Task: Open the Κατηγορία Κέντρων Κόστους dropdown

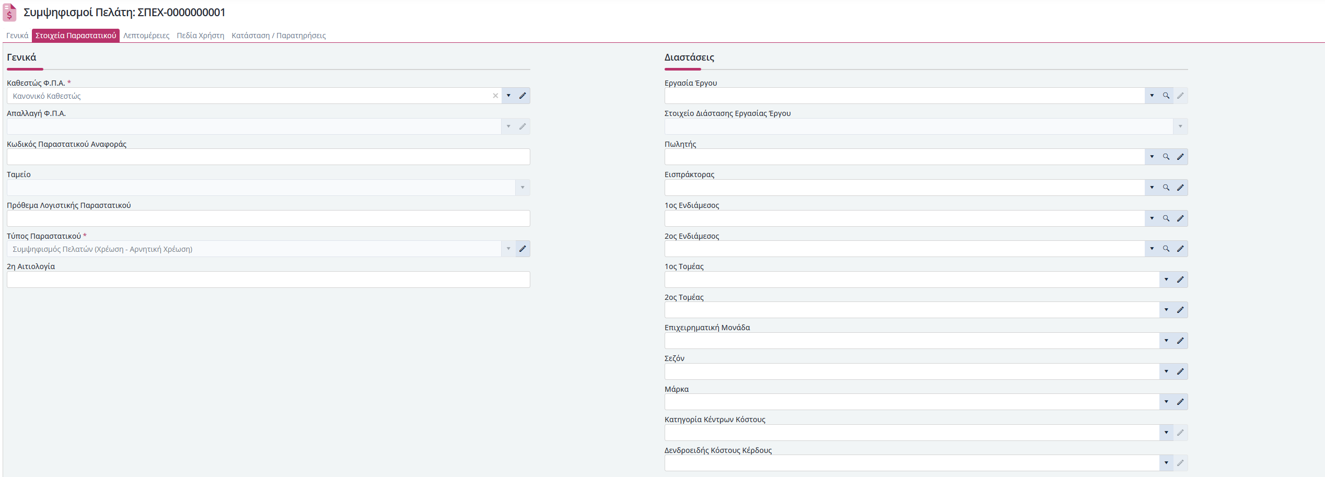Action: (1166, 433)
